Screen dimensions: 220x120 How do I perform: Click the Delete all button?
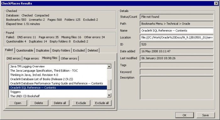click(60, 103)
